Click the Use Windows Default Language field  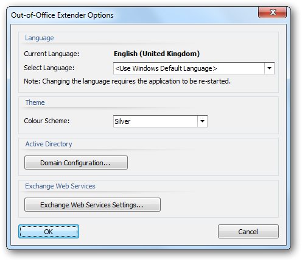(194, 68)
